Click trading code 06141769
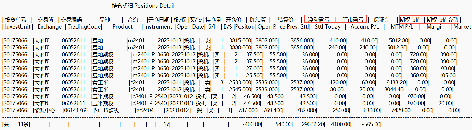Viewport: 472px width, 130px height. [x=76, y=111]
